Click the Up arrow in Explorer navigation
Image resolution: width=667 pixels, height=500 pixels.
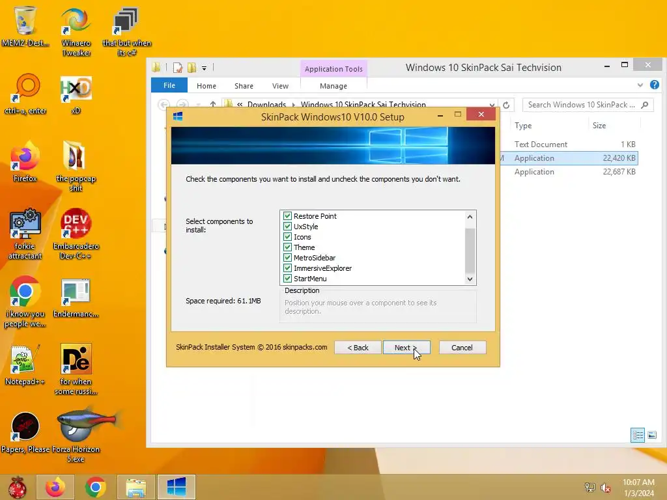213,104
